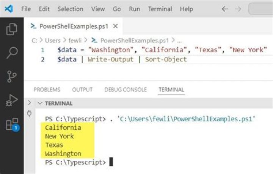The image size is (273, 174).
Task: Switch to the DEBUG CONSOLE panel tab
Action: click(x=126, y=90)
